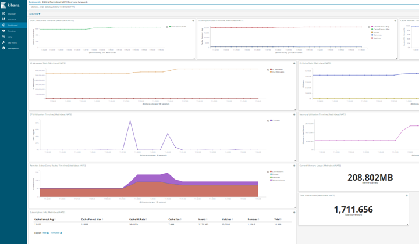
Task: Toggle legend of Subscription Stats Timeline chart
Action: coord(369,27)
